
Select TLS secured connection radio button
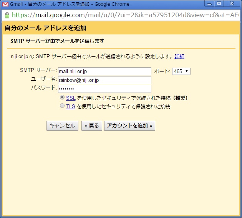coord(62,106)
